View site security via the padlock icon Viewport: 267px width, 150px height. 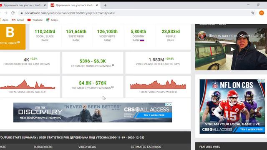[x=21, y=13]
